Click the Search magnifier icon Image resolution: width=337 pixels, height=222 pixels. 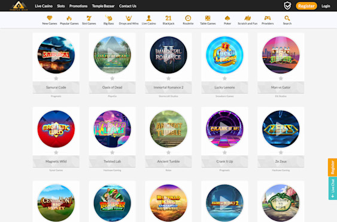pyautogui.click(x=287, y=18)
